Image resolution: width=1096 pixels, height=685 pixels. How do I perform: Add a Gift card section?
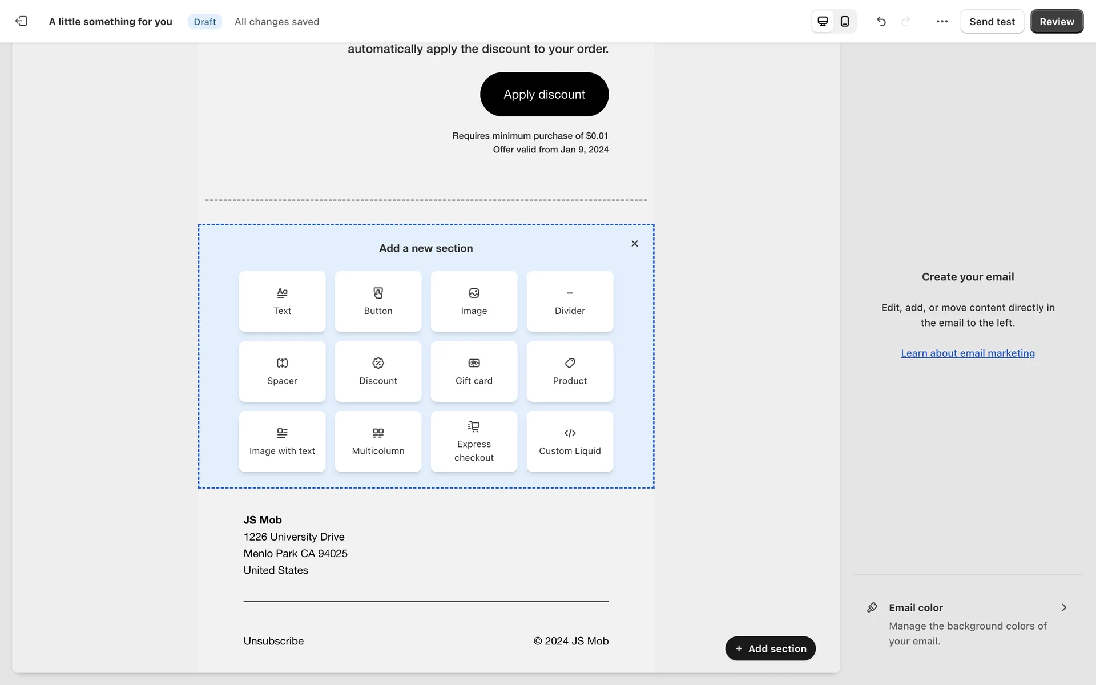click(x=474, y=372)
